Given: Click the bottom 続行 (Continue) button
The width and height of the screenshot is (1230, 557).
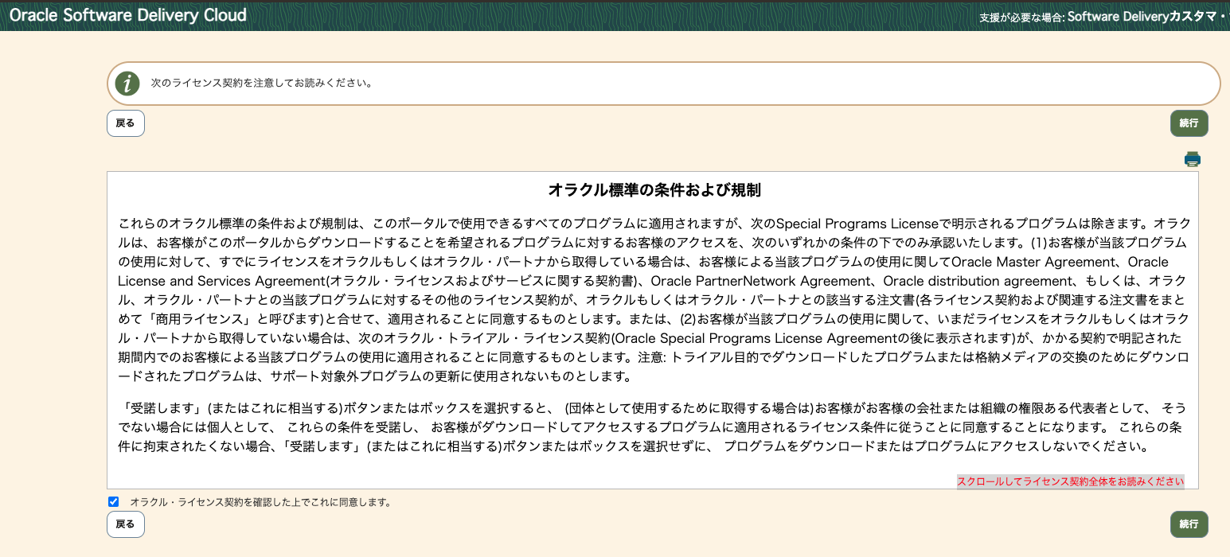Looking at the screenshot, I should [x=1189, y=524].
